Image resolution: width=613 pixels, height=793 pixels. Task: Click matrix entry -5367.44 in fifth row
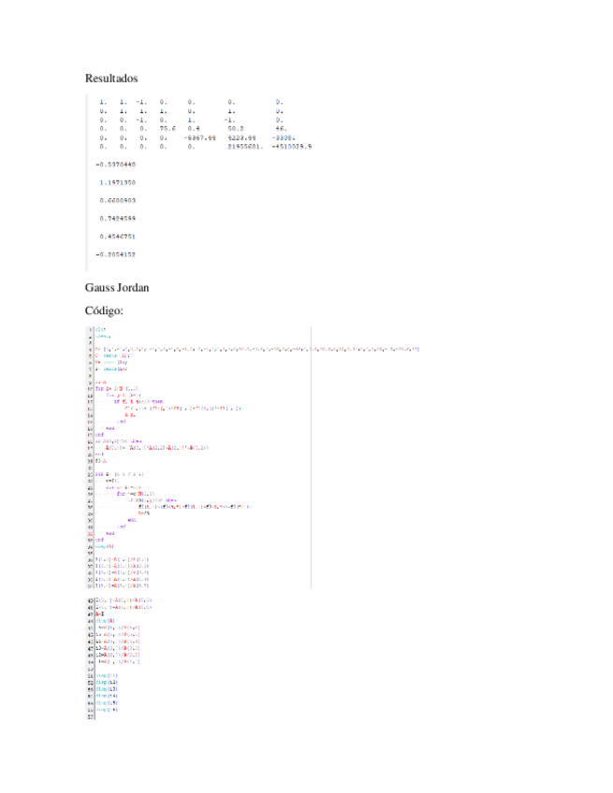pyautogui.click(x=200, y=138)
